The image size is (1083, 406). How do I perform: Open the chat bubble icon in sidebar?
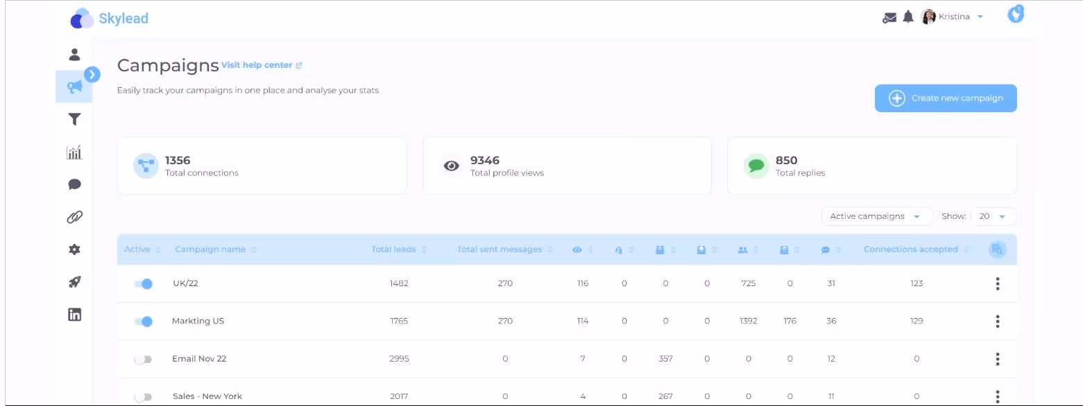[x=74, y=184]
